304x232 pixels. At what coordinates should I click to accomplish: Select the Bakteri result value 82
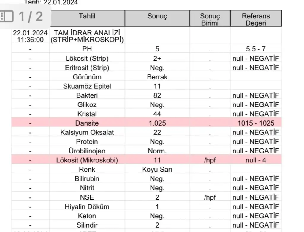point(157,95)
